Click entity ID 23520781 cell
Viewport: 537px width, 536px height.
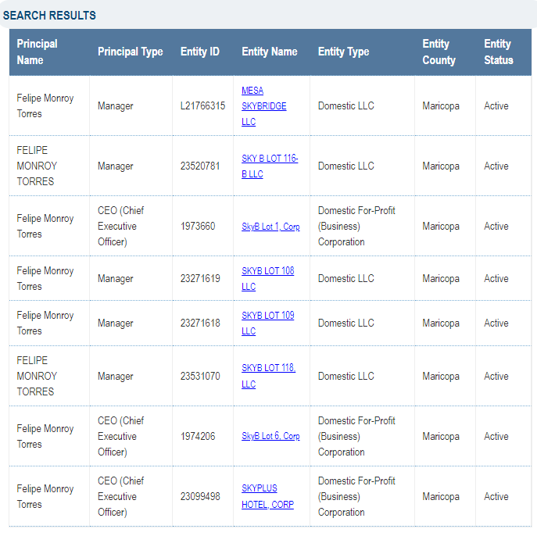200,166
